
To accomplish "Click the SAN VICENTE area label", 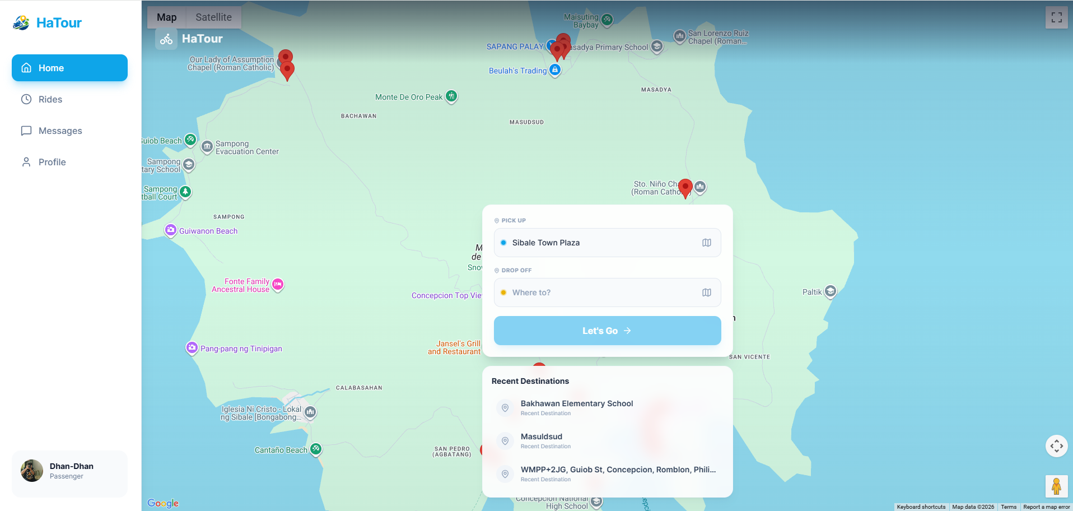I will 749,357.
